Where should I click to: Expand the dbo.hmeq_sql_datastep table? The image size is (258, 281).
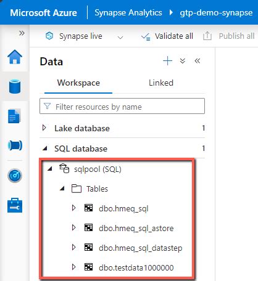74,247
